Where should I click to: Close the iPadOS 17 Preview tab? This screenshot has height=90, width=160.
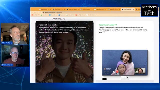pos(106,9)
